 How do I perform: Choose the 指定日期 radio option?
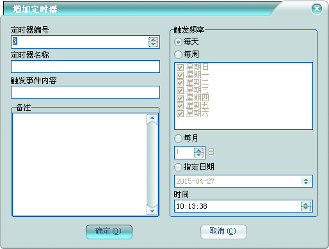(x=178, y=167)
